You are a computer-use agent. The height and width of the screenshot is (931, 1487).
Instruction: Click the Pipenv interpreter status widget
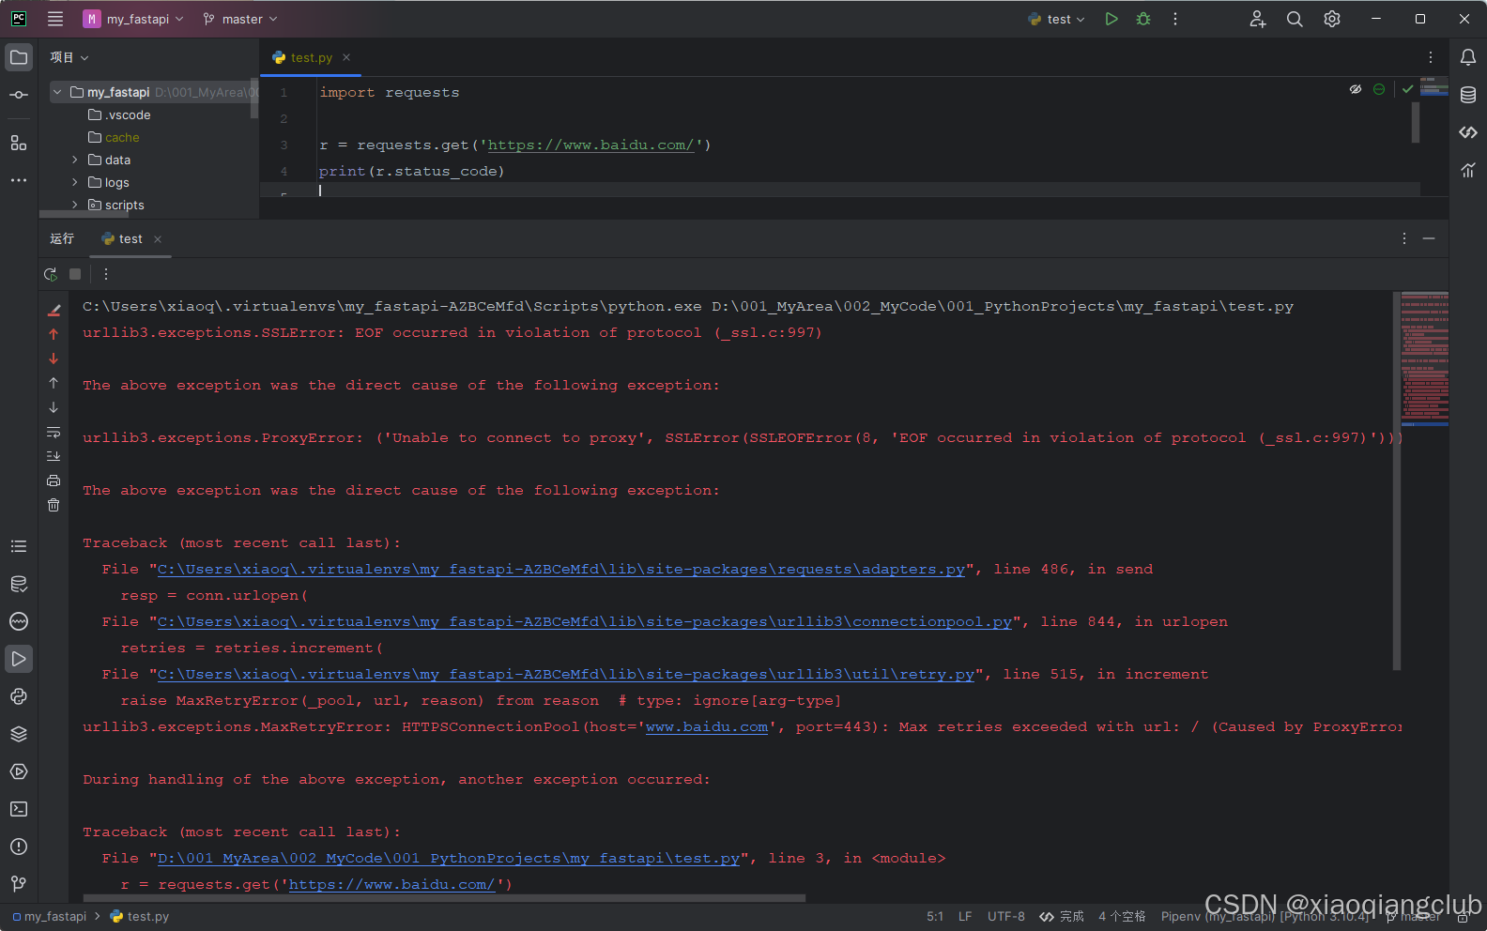pyautogui.click(x=1265, y=917)
